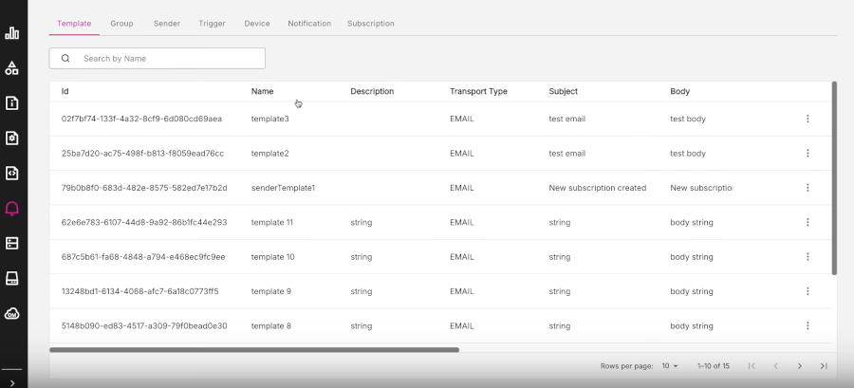Expand the left sidebar with the chevron
The height and width of the screenshot is (388, 854).
pyautogui.click(x=12, y=381)
